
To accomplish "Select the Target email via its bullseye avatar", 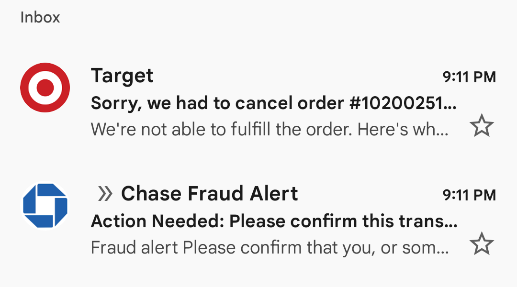I will 45,88.
